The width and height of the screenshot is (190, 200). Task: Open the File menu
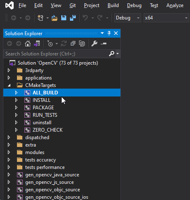[22, 5]
